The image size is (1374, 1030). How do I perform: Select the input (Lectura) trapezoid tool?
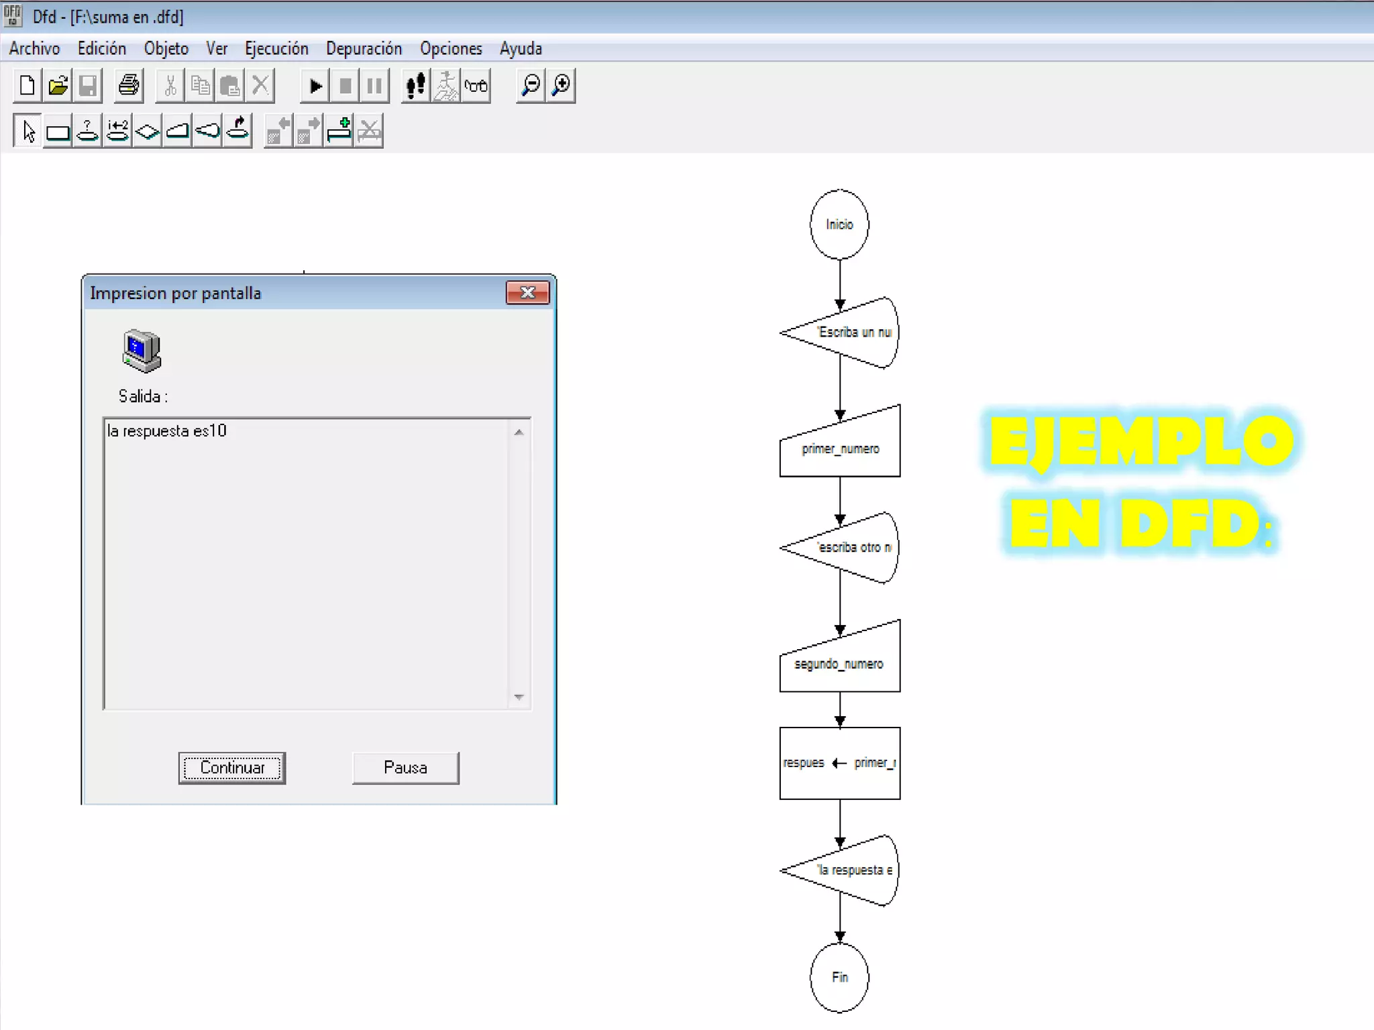click(x=177, y=131)
